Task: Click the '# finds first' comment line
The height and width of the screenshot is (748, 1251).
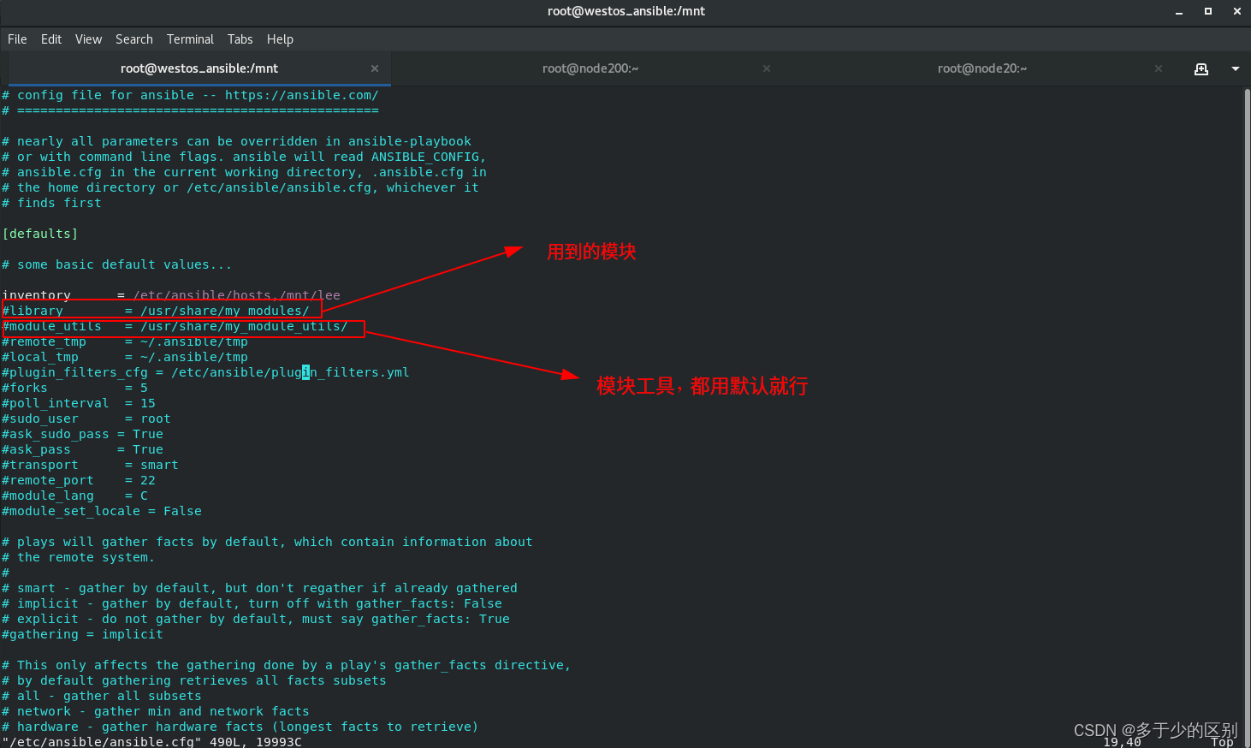Action: (51, 203)
